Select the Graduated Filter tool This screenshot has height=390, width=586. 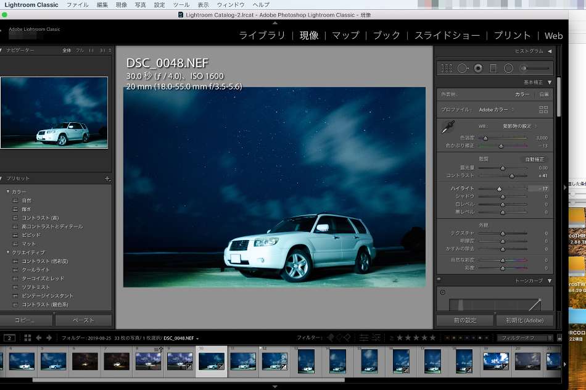coord(493,68)
